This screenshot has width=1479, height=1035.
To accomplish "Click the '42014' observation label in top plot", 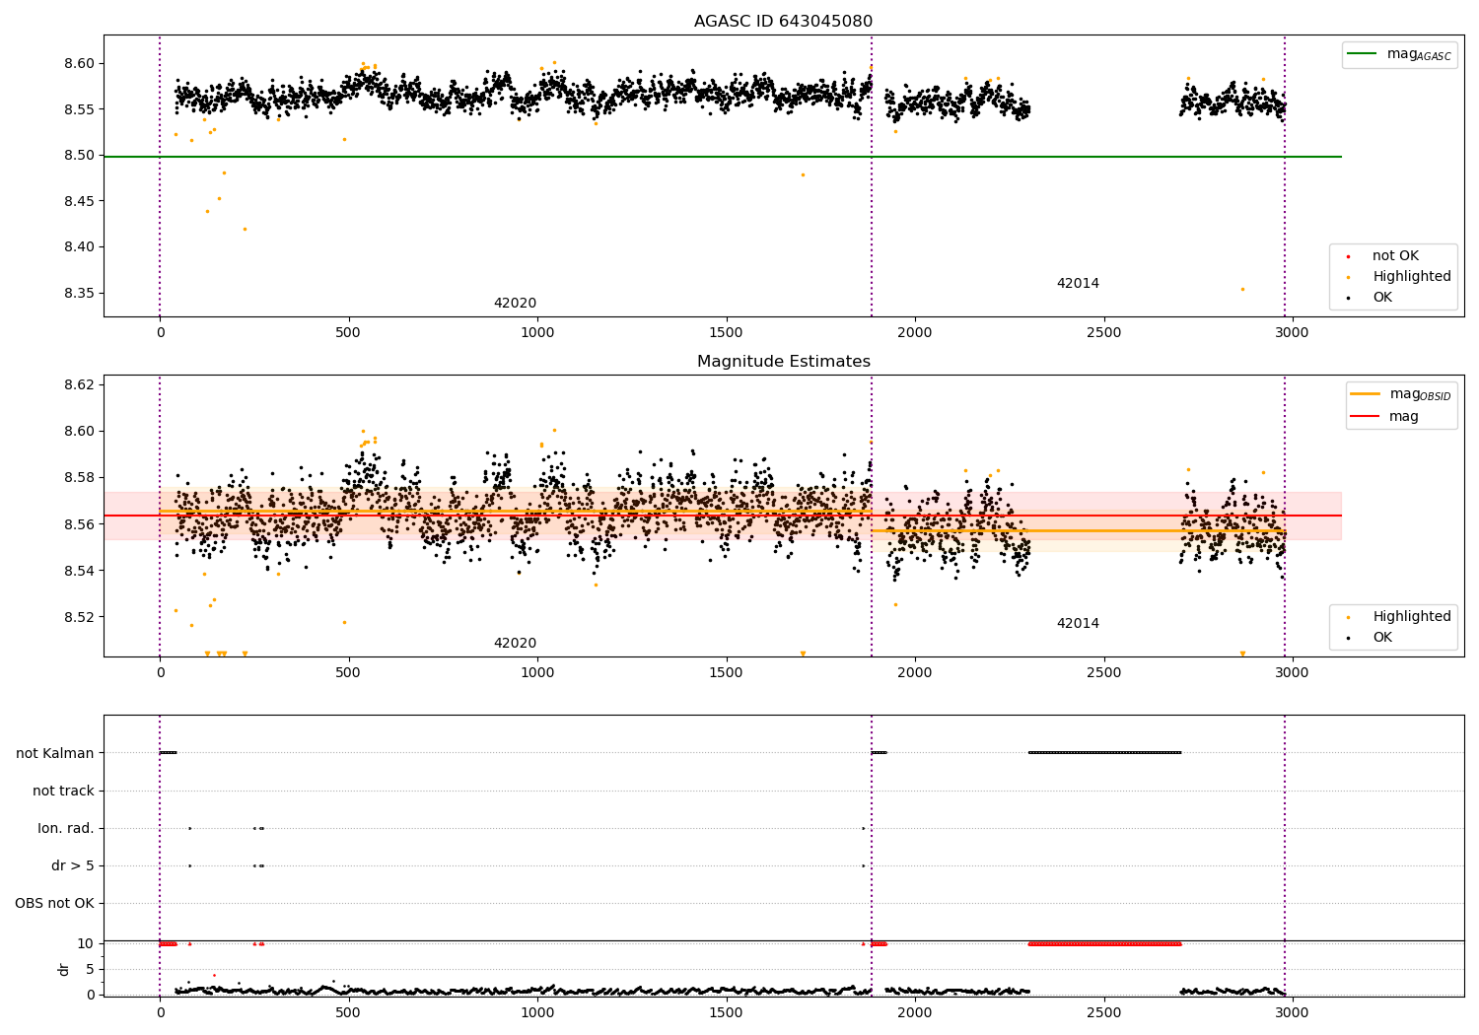I will (x=1078, y=284).
